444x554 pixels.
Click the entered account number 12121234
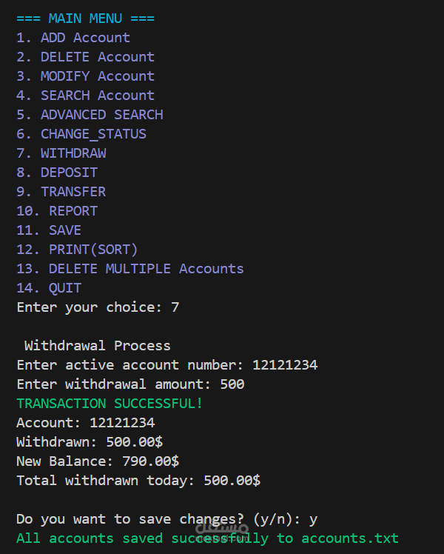(x=285, y=365)
